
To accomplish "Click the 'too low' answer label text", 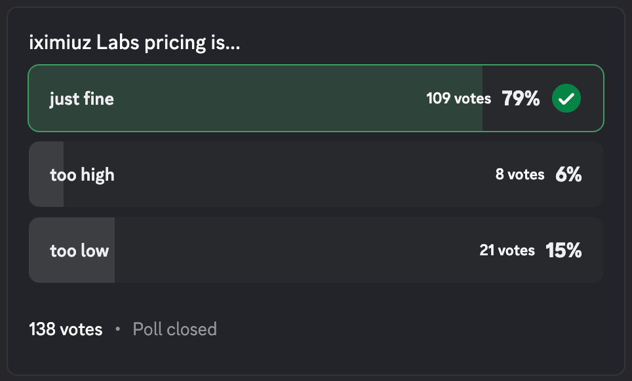I will tap(79, 250).
